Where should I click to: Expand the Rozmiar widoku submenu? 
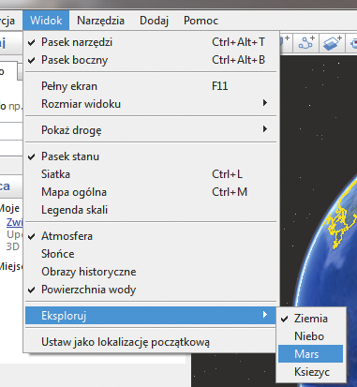coord(151,104)
